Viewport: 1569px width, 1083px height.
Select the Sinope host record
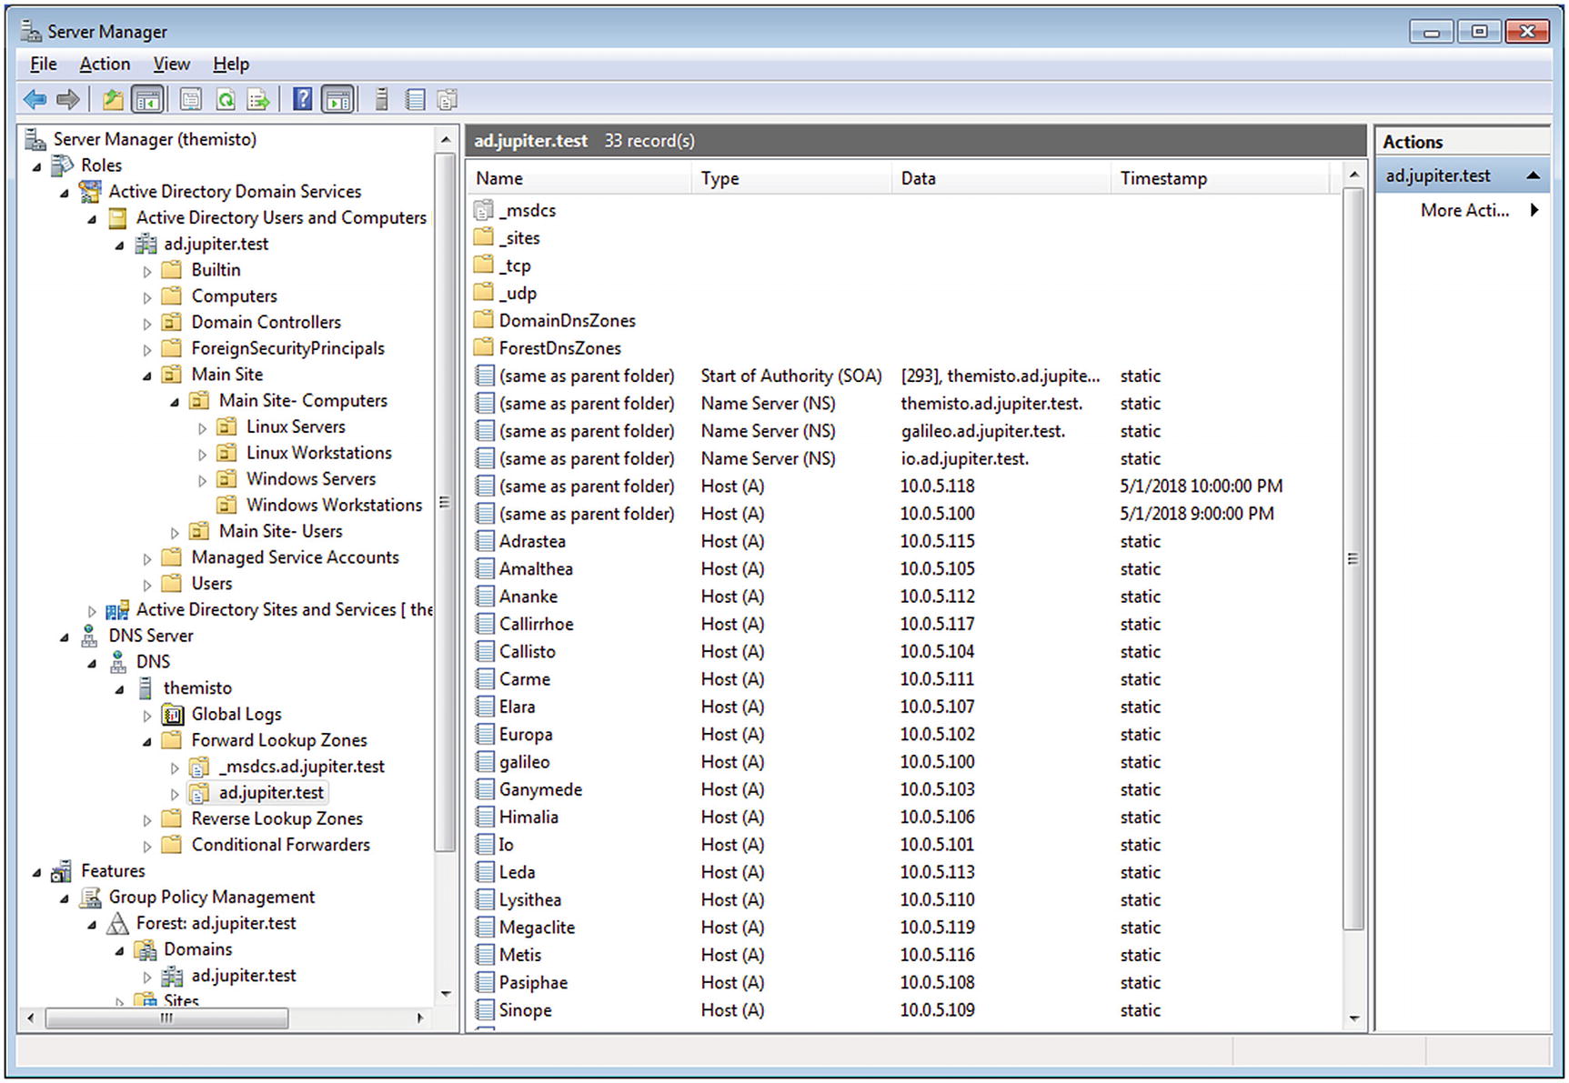click(525, 1010)
